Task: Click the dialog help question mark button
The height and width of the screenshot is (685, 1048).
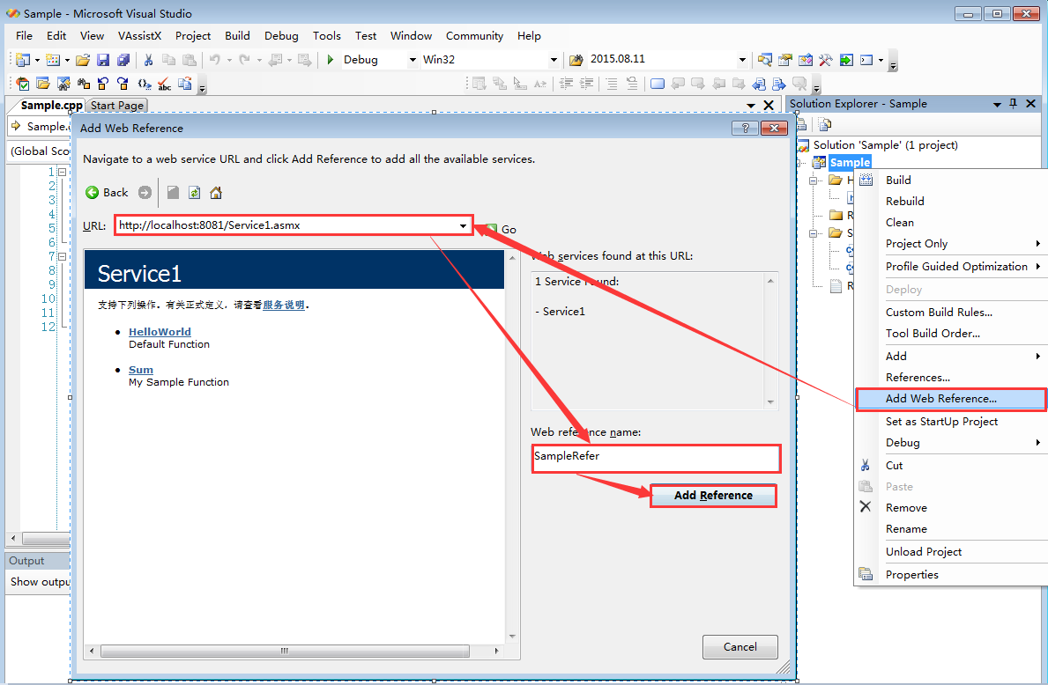Action: point(745,129)
